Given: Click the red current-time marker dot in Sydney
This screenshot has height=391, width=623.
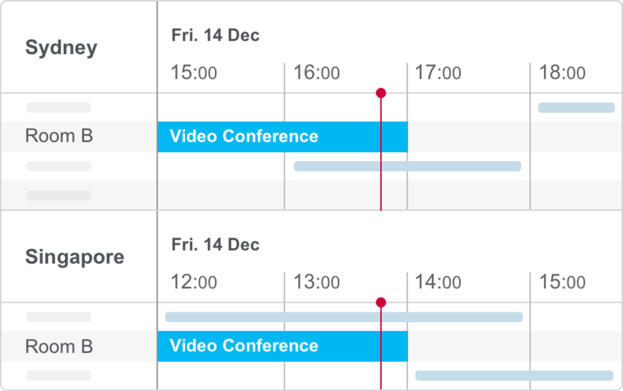Looking at the screenshot, I should pos(381,93).
